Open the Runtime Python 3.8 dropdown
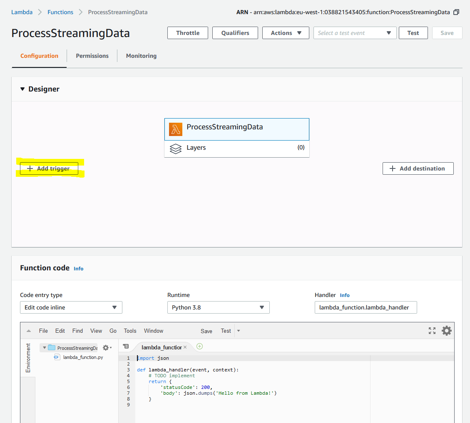Viewport: 470px width, 423px height. point(218,307)
